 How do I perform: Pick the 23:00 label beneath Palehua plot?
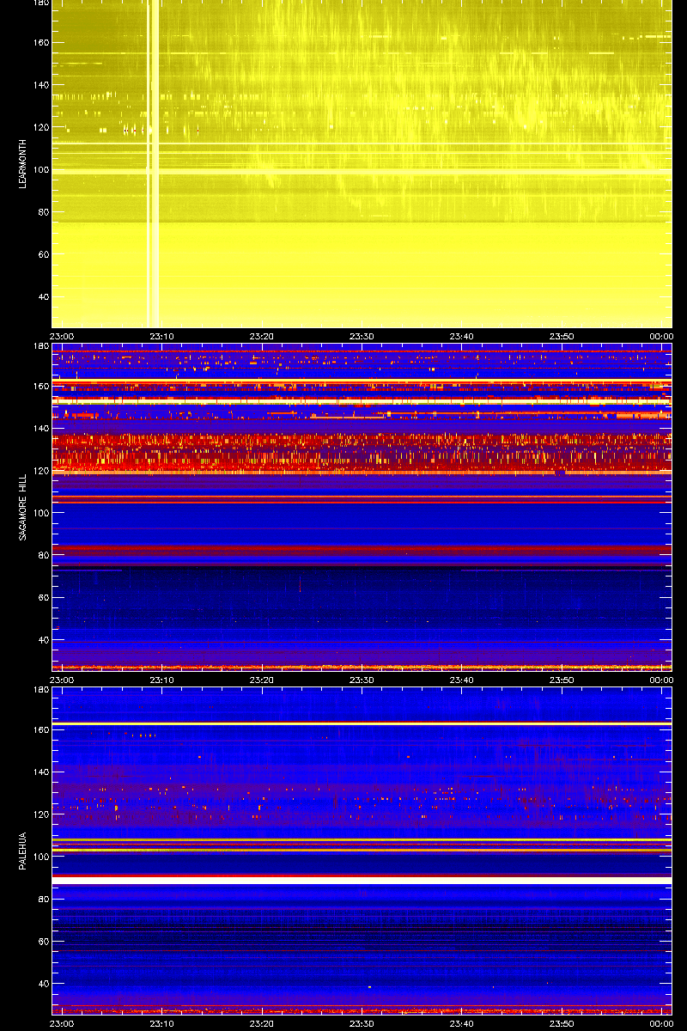(63, 1024)
